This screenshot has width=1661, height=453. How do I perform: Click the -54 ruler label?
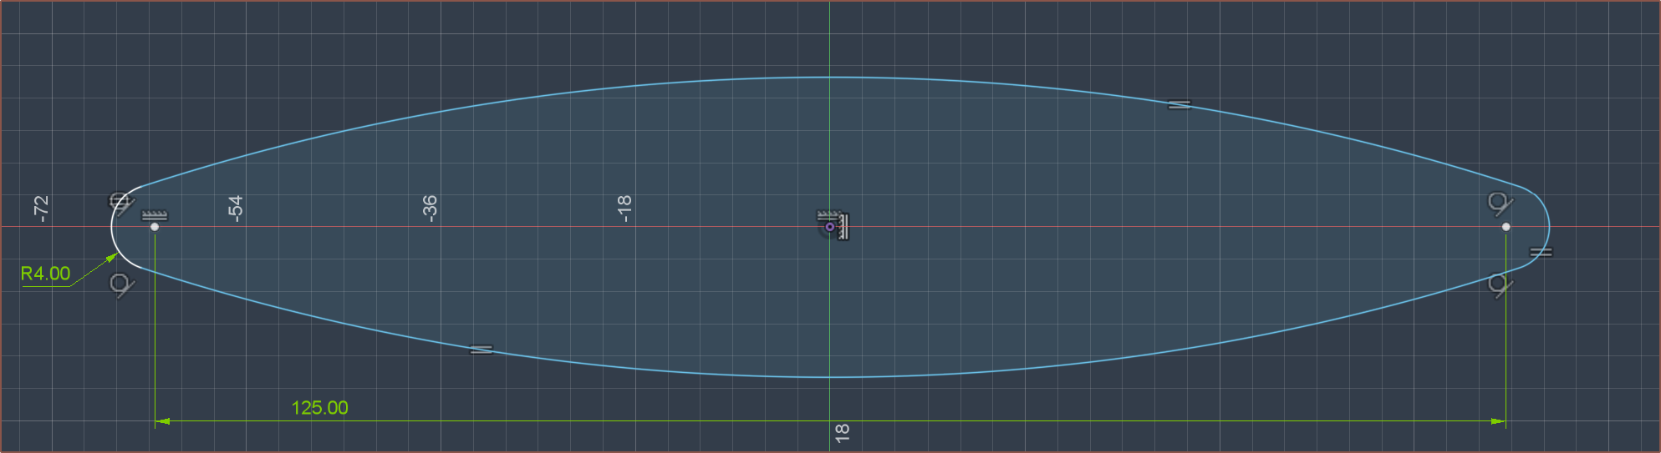(235, 209)
